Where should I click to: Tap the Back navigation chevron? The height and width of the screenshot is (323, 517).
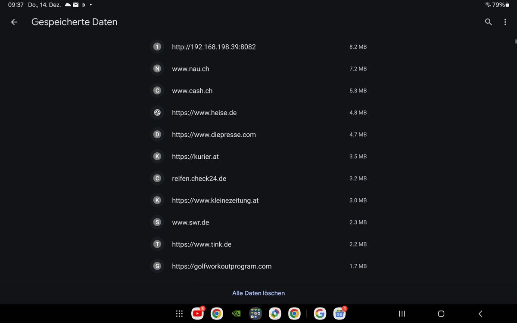pyautogui.click(x=480, y=314)
